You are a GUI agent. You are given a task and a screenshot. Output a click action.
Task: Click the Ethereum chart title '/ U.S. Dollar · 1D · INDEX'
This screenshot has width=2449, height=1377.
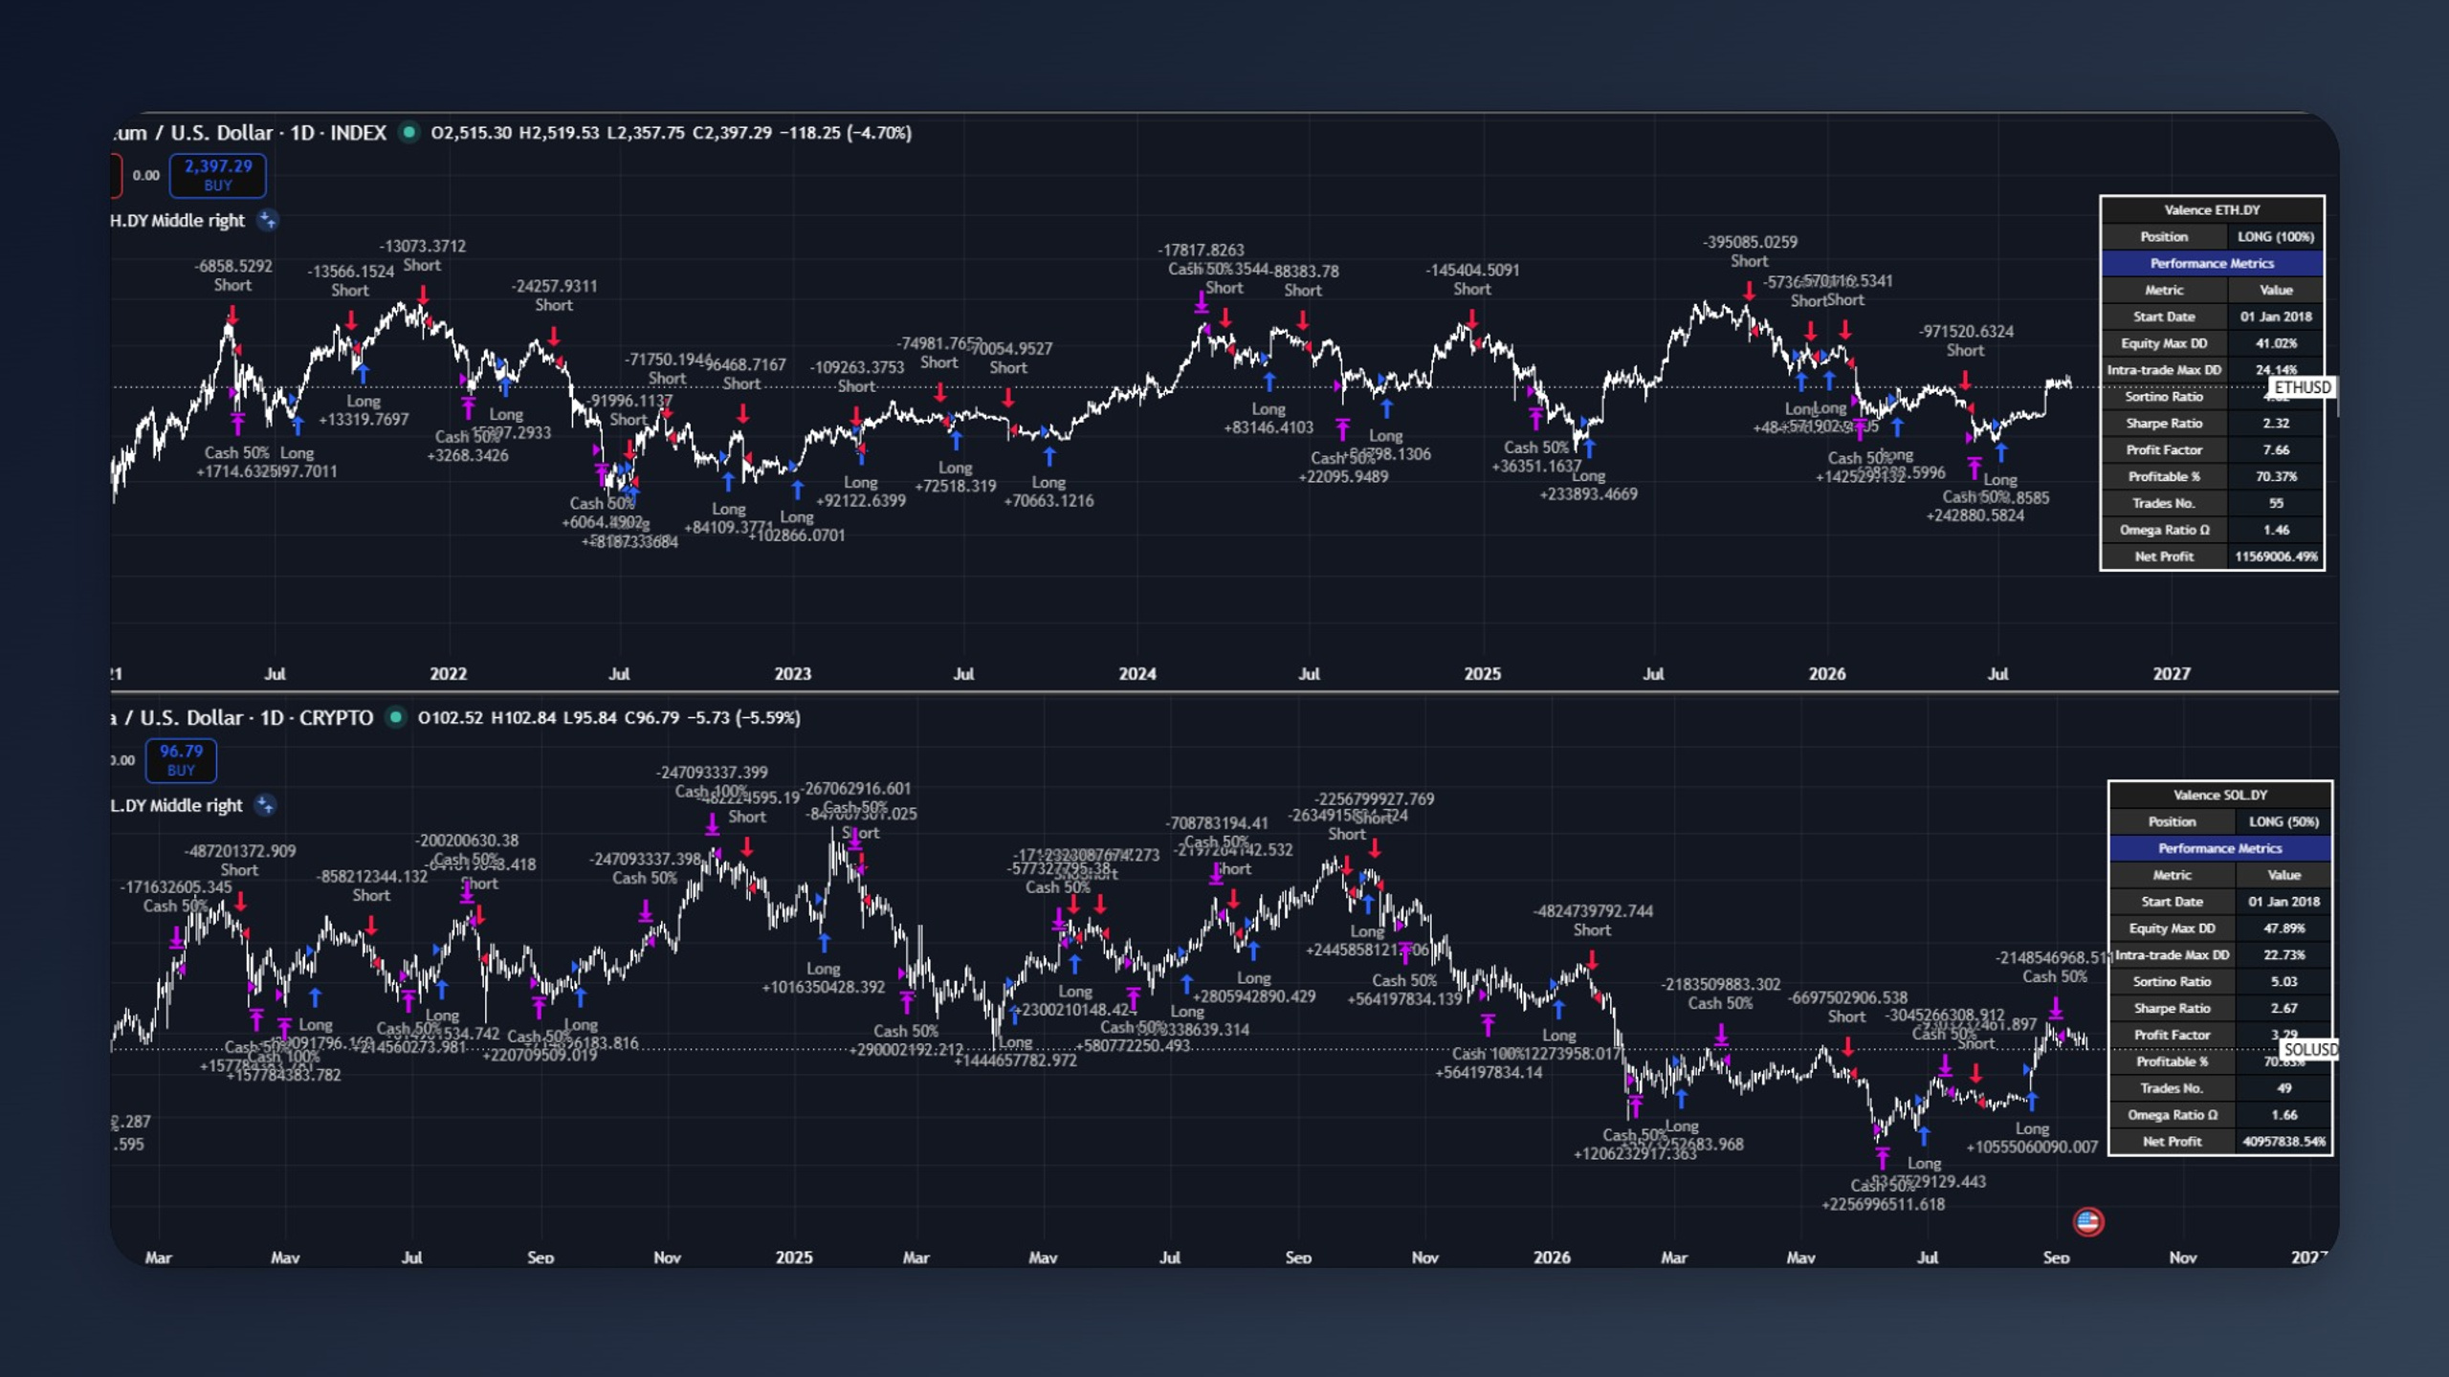pyautogui.click(x=271, y=133)
